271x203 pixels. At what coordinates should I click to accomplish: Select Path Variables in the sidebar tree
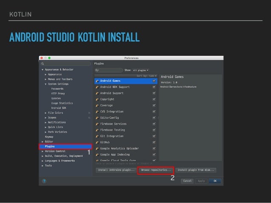coord(57,132)
